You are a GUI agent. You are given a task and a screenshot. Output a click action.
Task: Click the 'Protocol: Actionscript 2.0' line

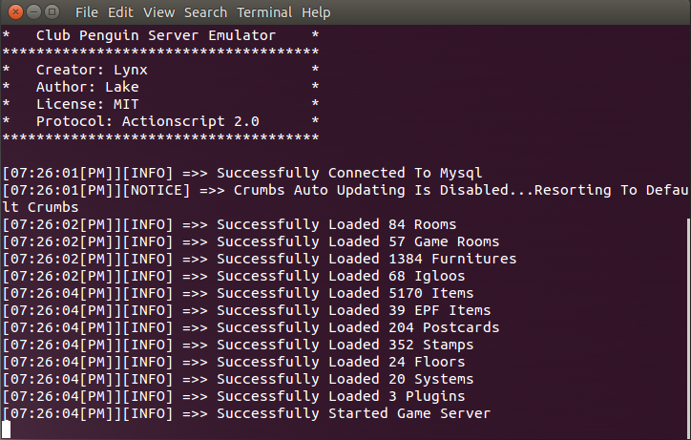[x=148, y=121]
